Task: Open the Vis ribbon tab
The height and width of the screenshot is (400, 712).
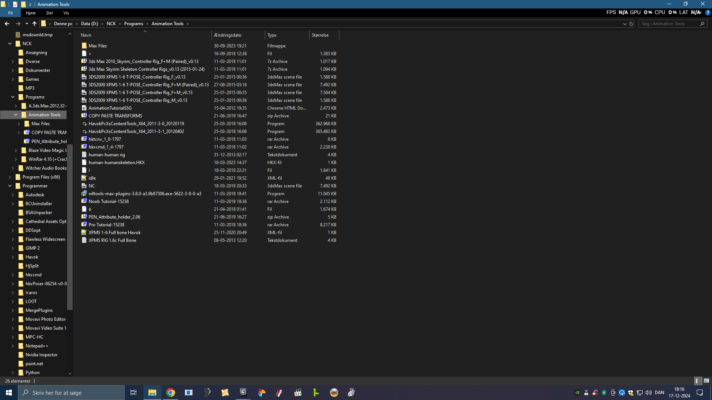Action: [x=66, y=13]
